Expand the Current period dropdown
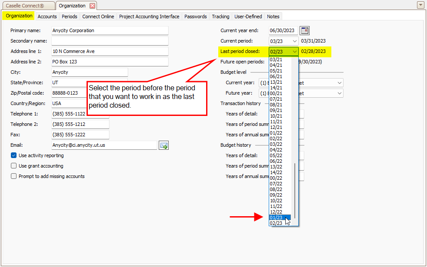Image resolution: width=427 pixels, height=267 pixels. 295,41
